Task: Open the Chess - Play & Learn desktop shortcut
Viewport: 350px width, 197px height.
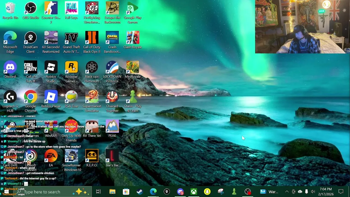Action: click(x=133, y=102)
